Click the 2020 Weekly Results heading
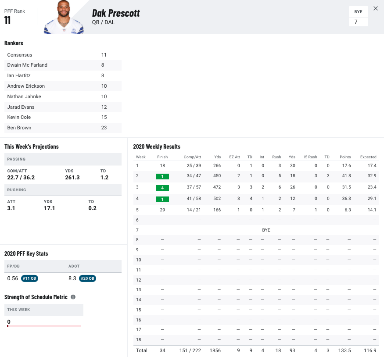Image resolution: width=384 pixels, height=357 pixels. point(157,146)
